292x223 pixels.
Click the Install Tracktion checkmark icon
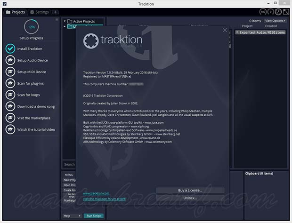10,49
